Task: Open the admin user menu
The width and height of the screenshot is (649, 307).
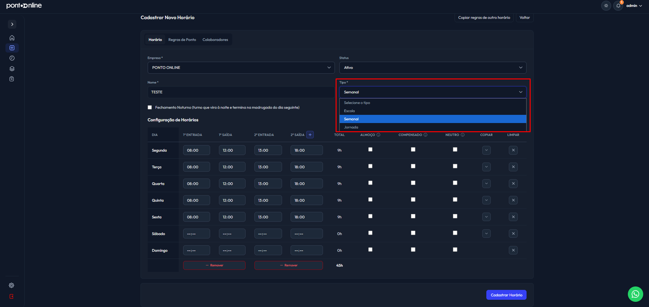Action: pos(634,6)
